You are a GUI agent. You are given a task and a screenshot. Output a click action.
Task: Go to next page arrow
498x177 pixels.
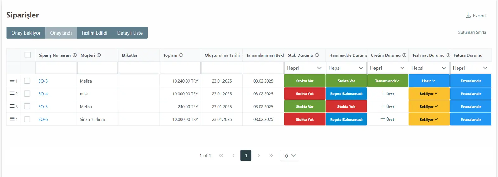258,155
